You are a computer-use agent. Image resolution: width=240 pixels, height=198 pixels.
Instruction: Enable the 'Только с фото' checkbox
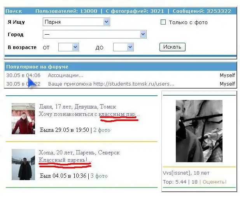click(163, 22)
